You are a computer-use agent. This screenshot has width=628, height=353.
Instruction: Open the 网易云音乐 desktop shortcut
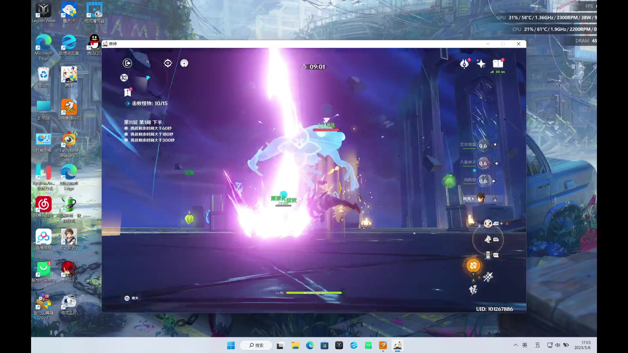coord(44,207)
